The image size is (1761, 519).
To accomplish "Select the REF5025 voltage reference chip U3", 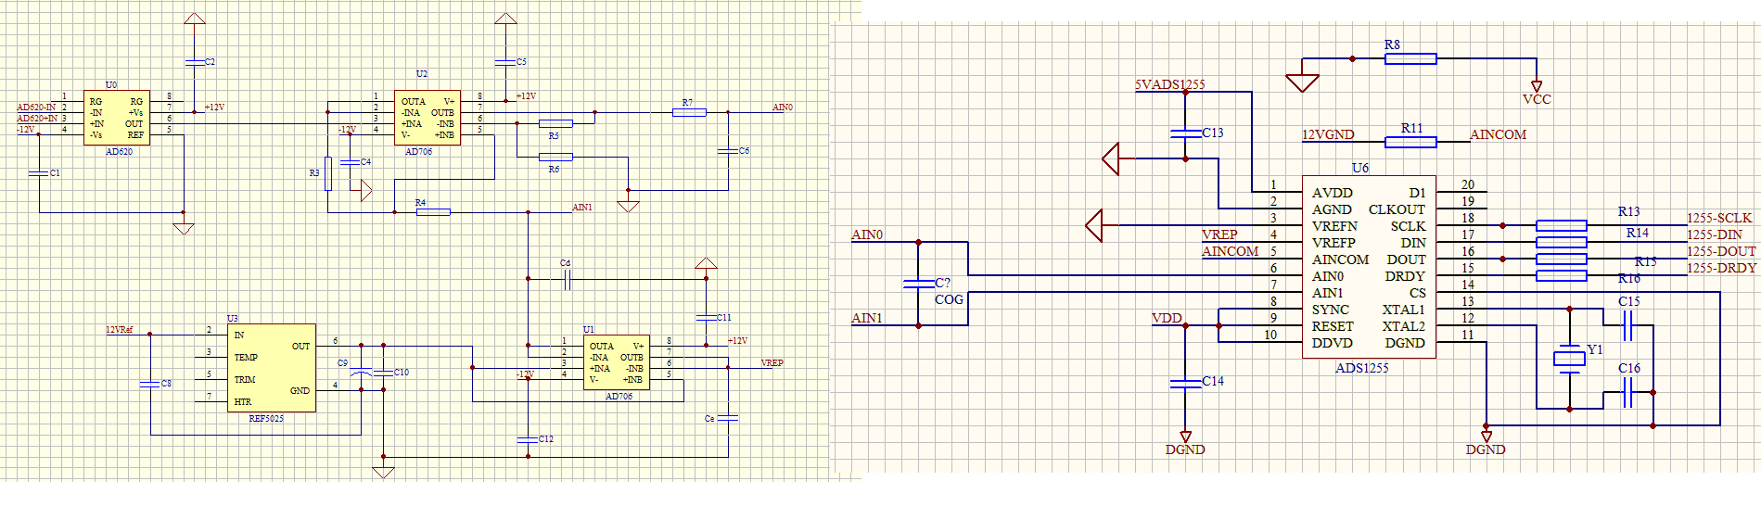I will point(272,368).
